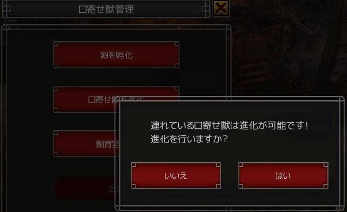Click the top-right corner bracket of はい button

(326, 165)
